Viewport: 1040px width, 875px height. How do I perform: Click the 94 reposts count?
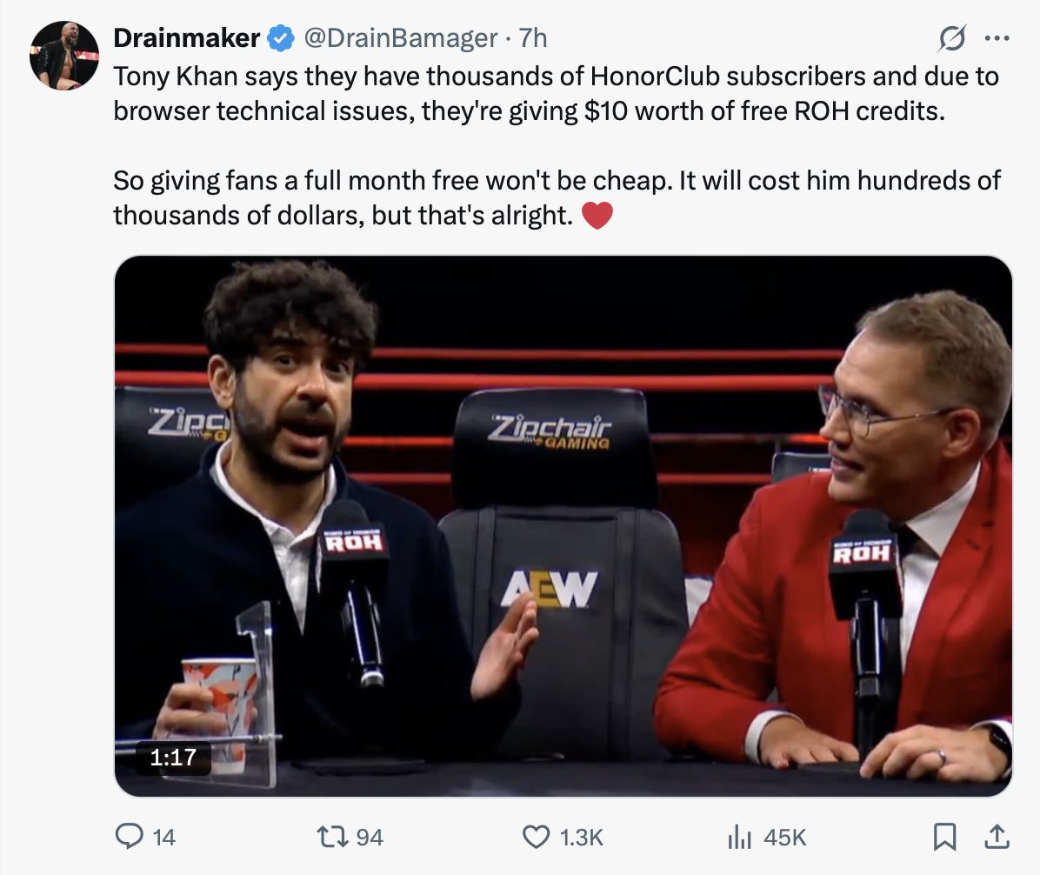pyautogui.click(x=370, y=838)
